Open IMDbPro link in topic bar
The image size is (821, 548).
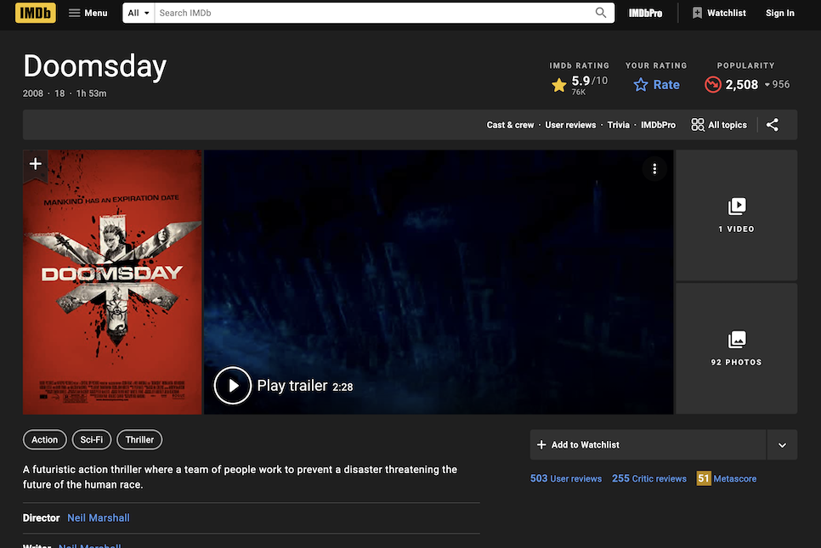coord(658,125)
